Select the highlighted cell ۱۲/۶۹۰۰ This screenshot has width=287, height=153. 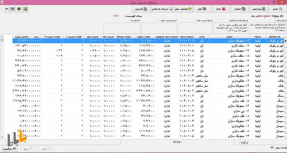[22, 41]
